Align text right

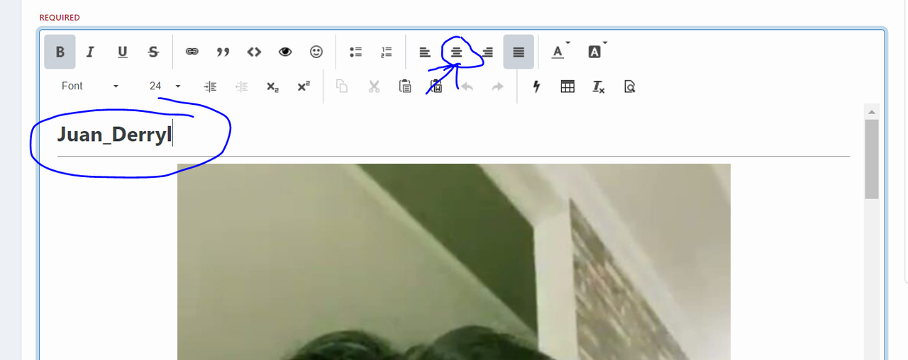[x=487, y=52]
